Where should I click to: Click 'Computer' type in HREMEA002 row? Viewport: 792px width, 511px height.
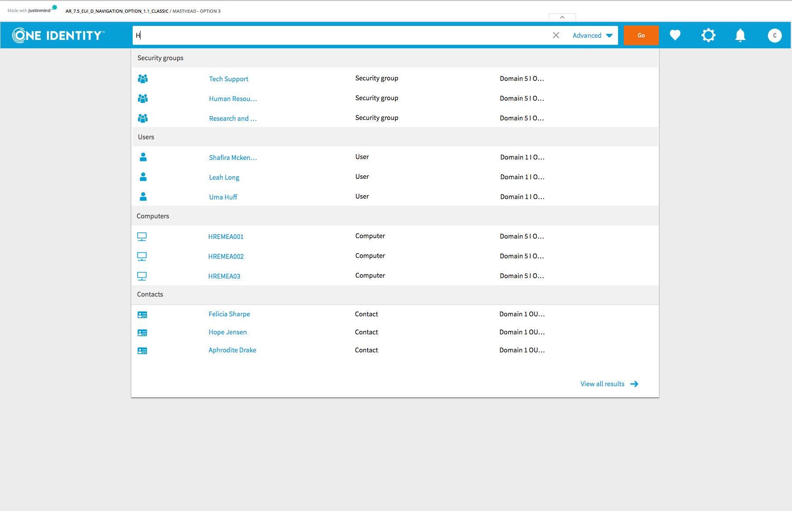pyautogui.click(x=370, y=256)
